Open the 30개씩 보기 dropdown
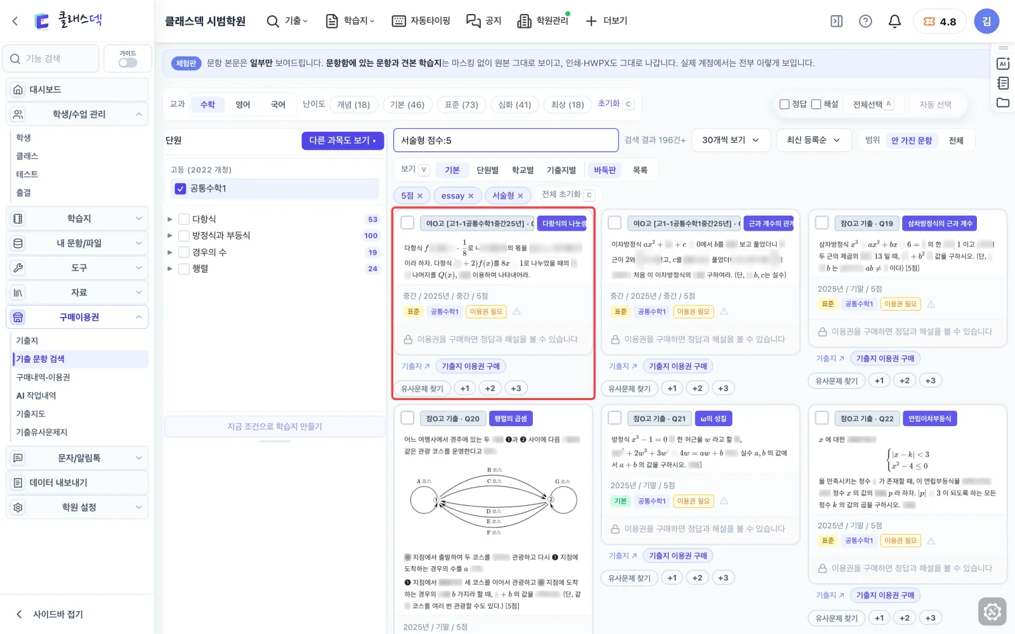The height and width of the screenshot is (634, 1015). [731, 140]
